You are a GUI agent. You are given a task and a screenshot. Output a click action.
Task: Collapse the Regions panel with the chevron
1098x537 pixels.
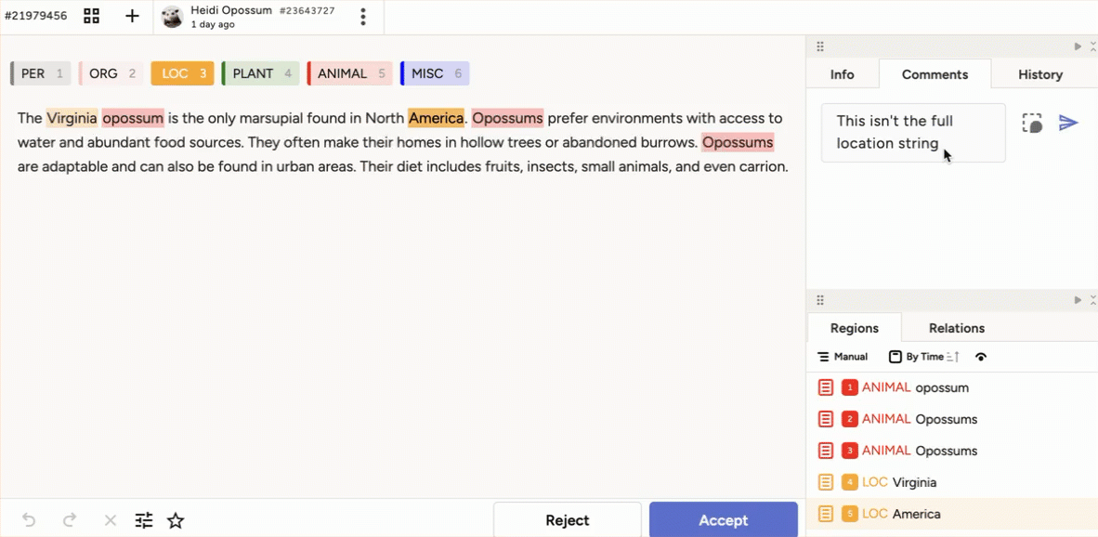pos(1077,299)
